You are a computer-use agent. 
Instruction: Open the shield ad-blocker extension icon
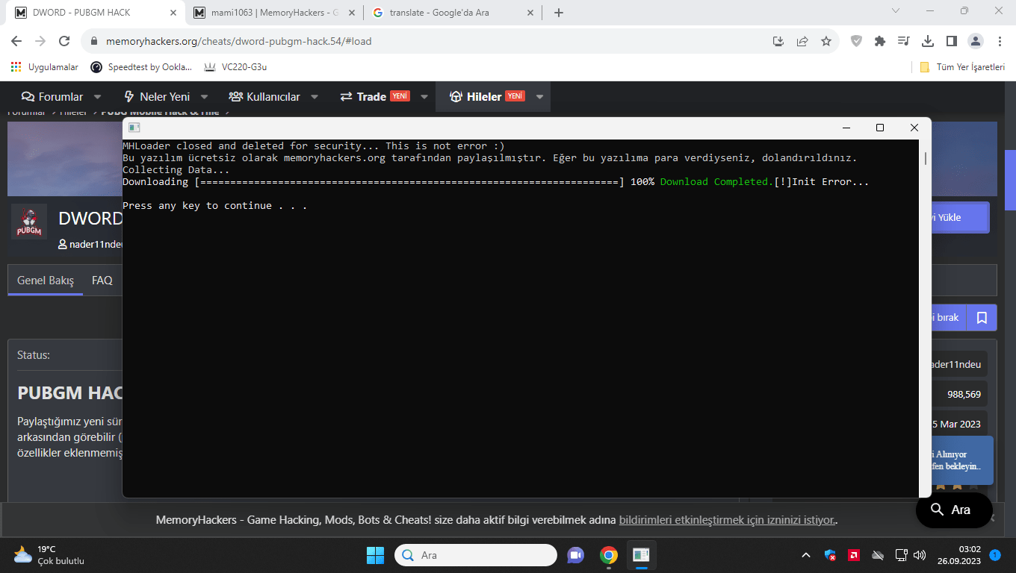(x=857, y=41)
